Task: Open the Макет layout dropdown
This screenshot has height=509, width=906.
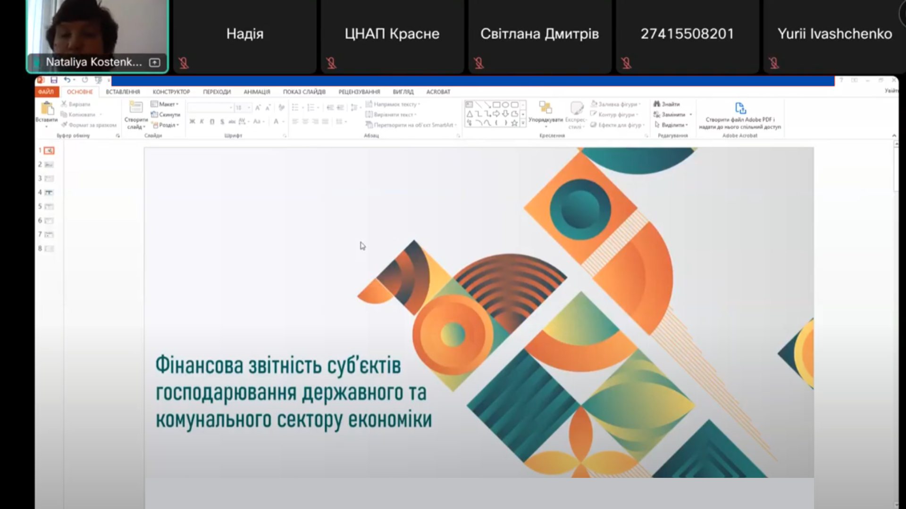Action: pos(165,104)
